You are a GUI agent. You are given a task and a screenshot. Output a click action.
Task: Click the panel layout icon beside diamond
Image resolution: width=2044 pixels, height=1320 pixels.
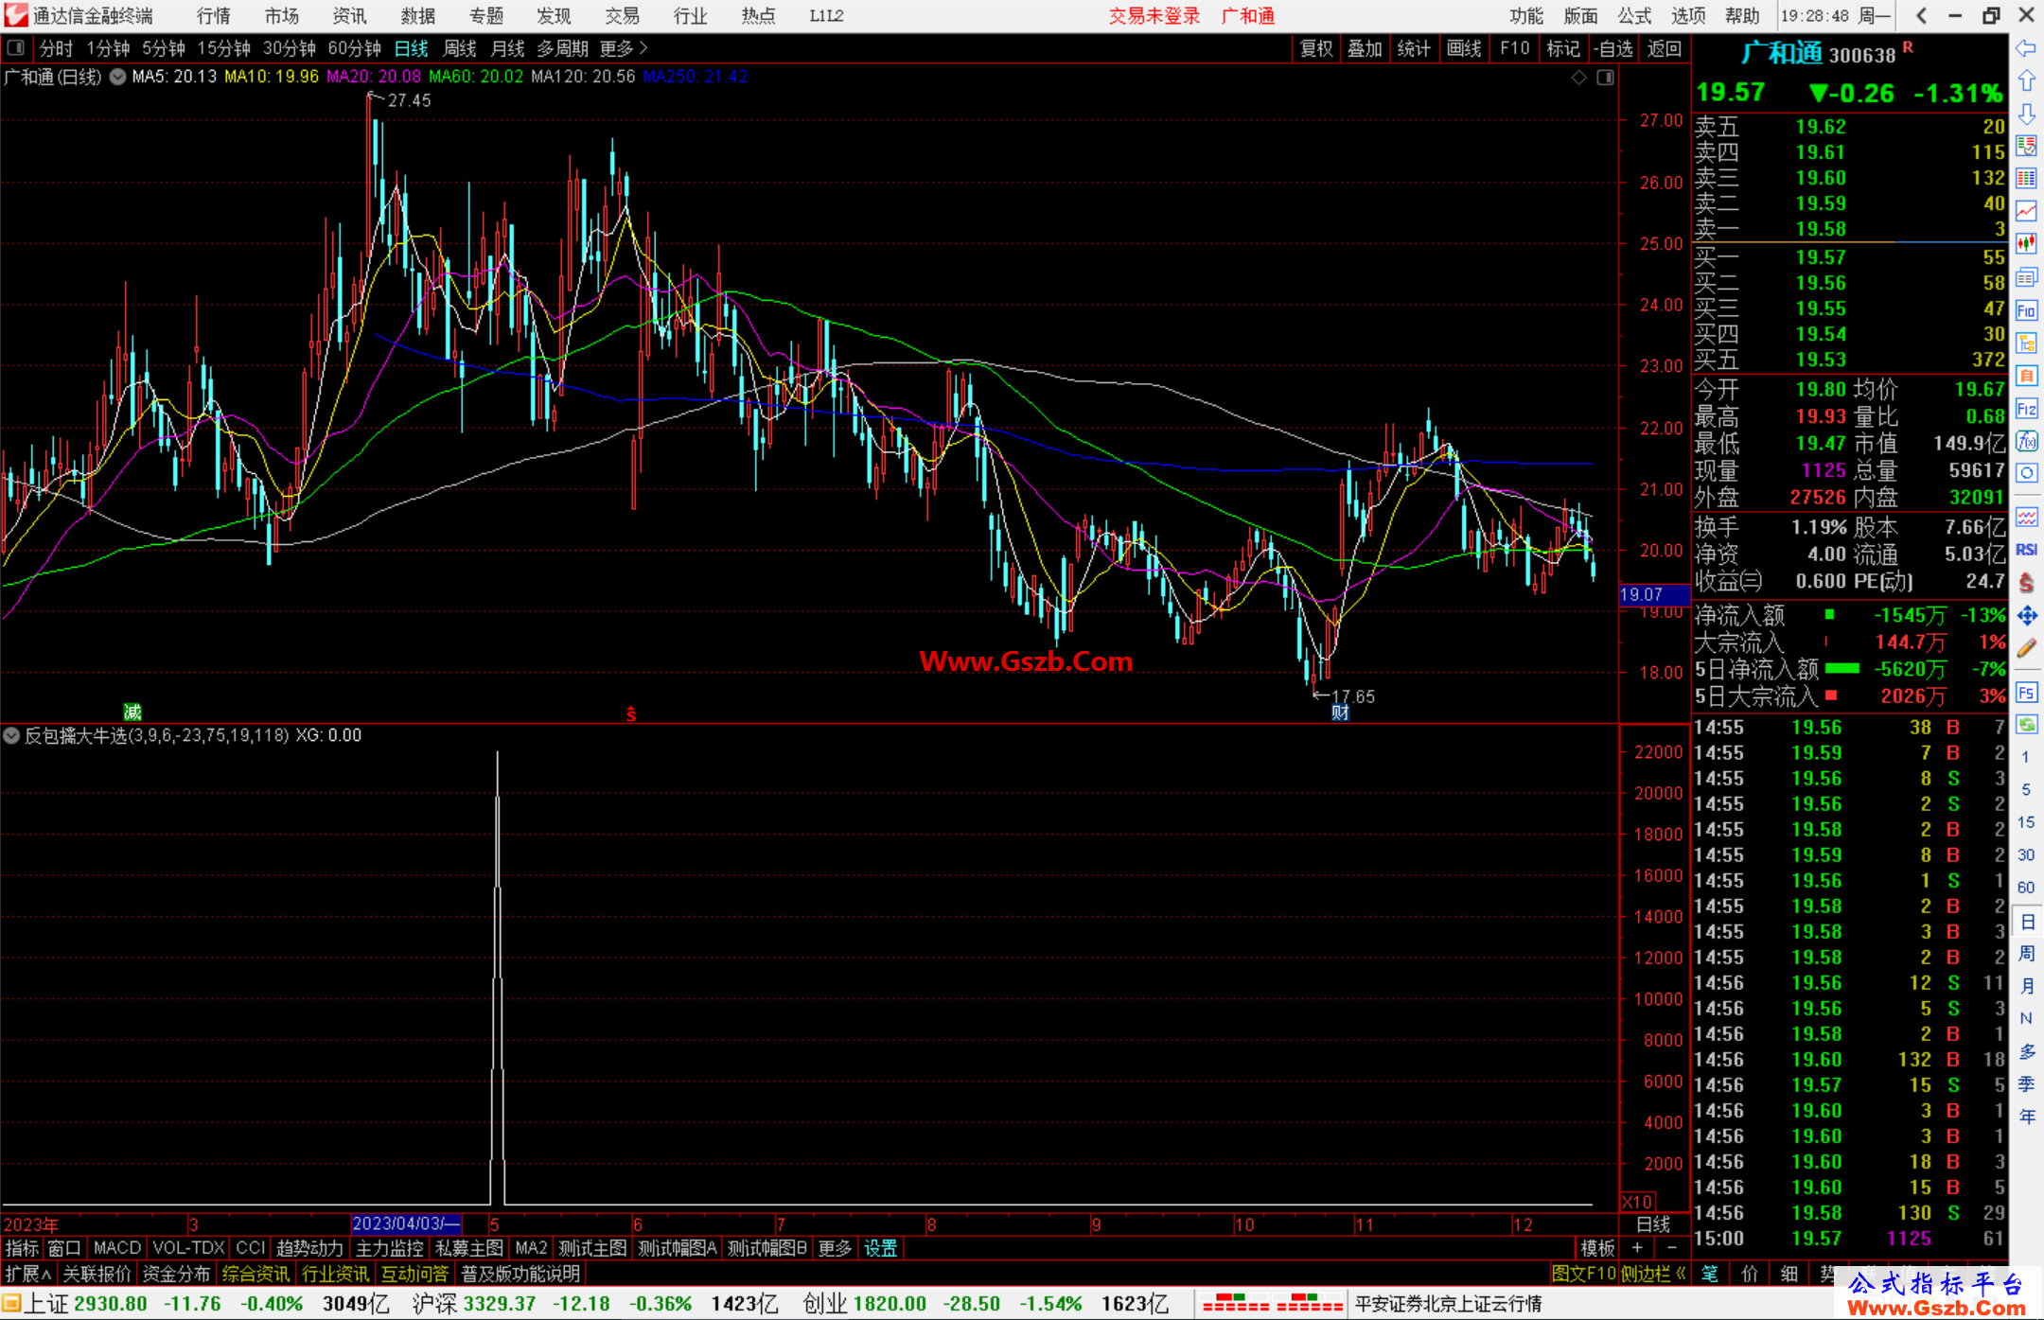tap(1605, 78)
